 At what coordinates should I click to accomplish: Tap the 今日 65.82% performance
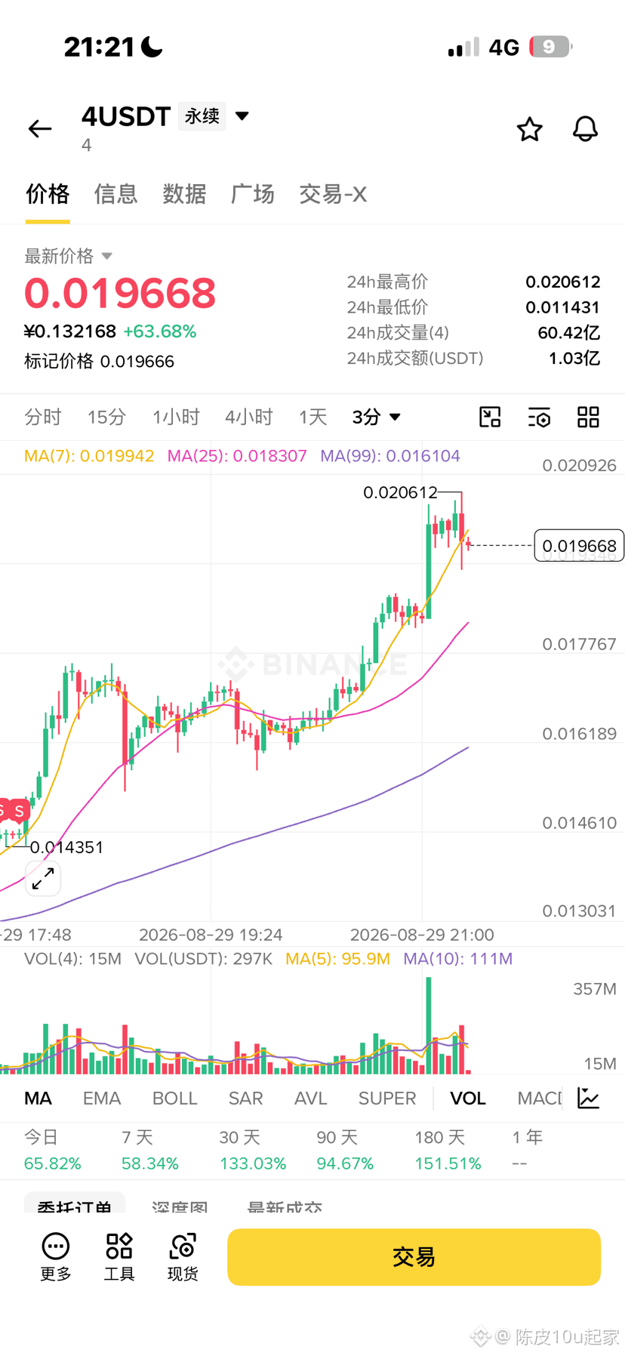(53, 1150)
